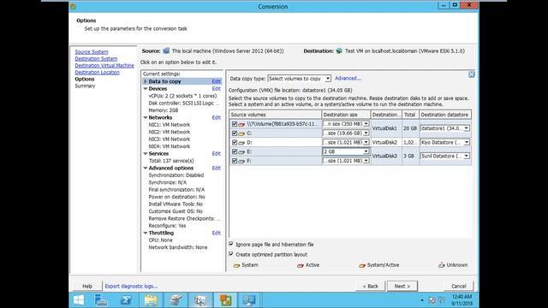Viewport: 548px width, 308px height.
Task: Click the active volume icon on the \\?\Volume row
Action: click(241, 124)
